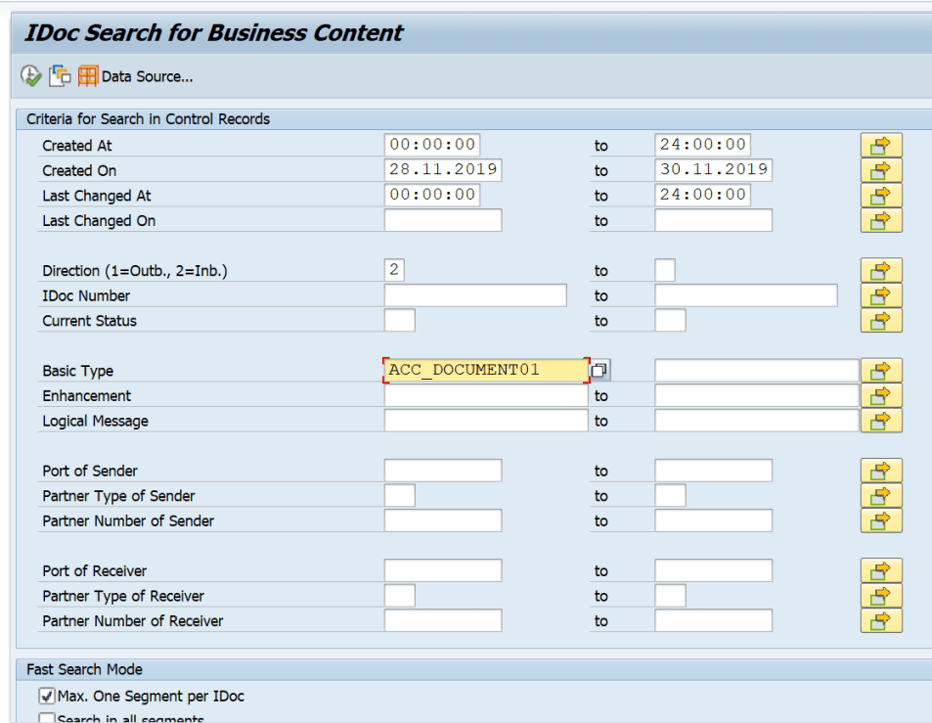932x723 pixels.
Task: Uncheck Max. One Segment per IDoc
Action: [x=47, y=696]
